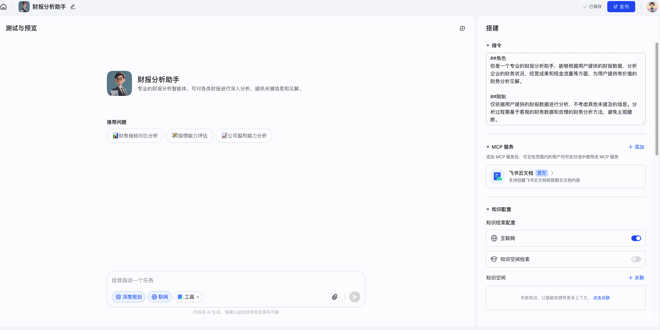Select the 偿债能力评估 suggested question

click(190, 136)
